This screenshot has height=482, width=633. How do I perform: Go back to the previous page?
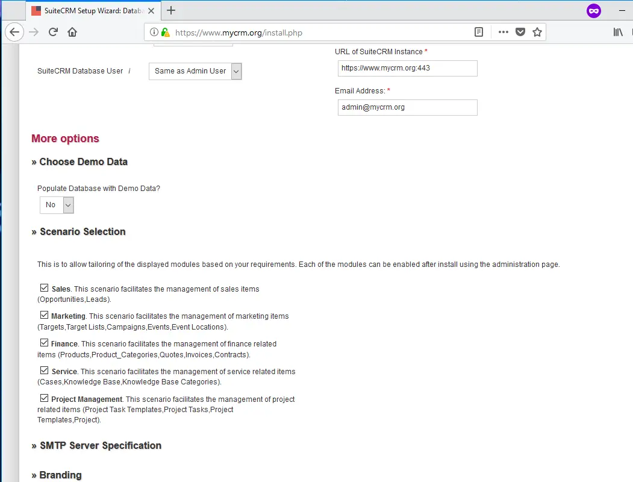point(14,32)
